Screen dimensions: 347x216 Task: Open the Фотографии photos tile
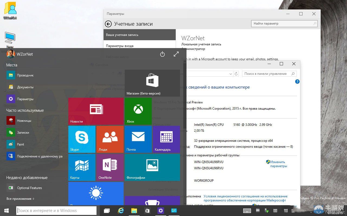point(152,167)
